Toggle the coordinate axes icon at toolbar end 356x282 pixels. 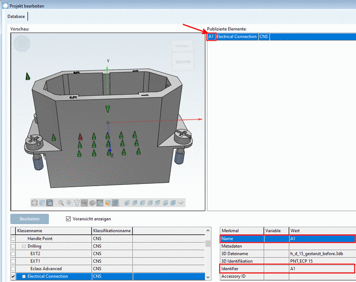point(181,203)
